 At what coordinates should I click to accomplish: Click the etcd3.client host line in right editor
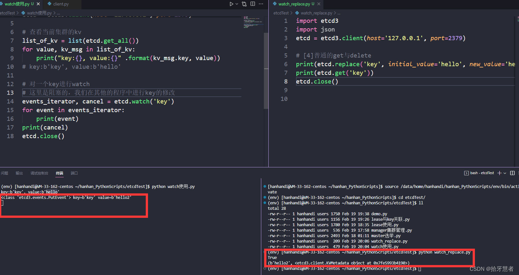(x=381, y=38)
